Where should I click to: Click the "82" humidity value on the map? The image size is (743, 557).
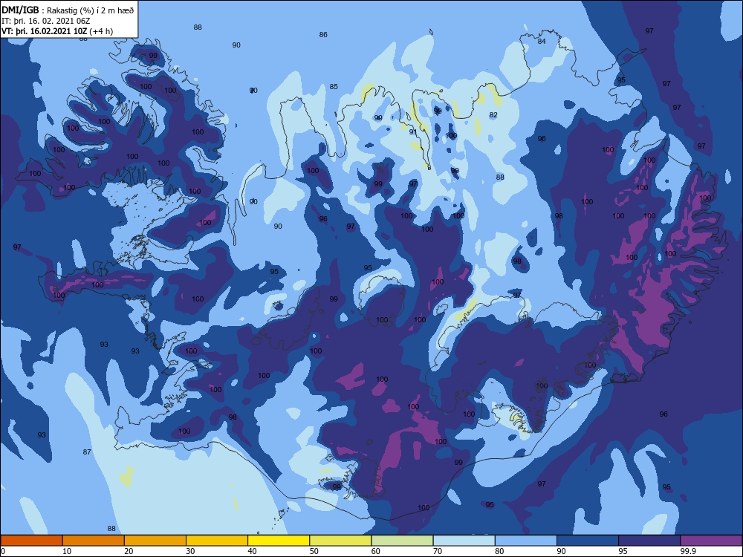pos(493,114)
